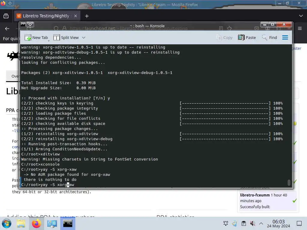This screenshot has width=307, height=230.
Task: Click 'Missing charsets in String to FontSet' warning
Action: (x=89, y=159)
